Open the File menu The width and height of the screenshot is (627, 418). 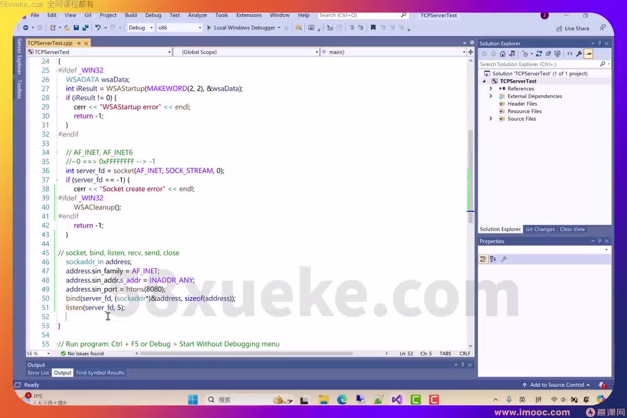35,15
